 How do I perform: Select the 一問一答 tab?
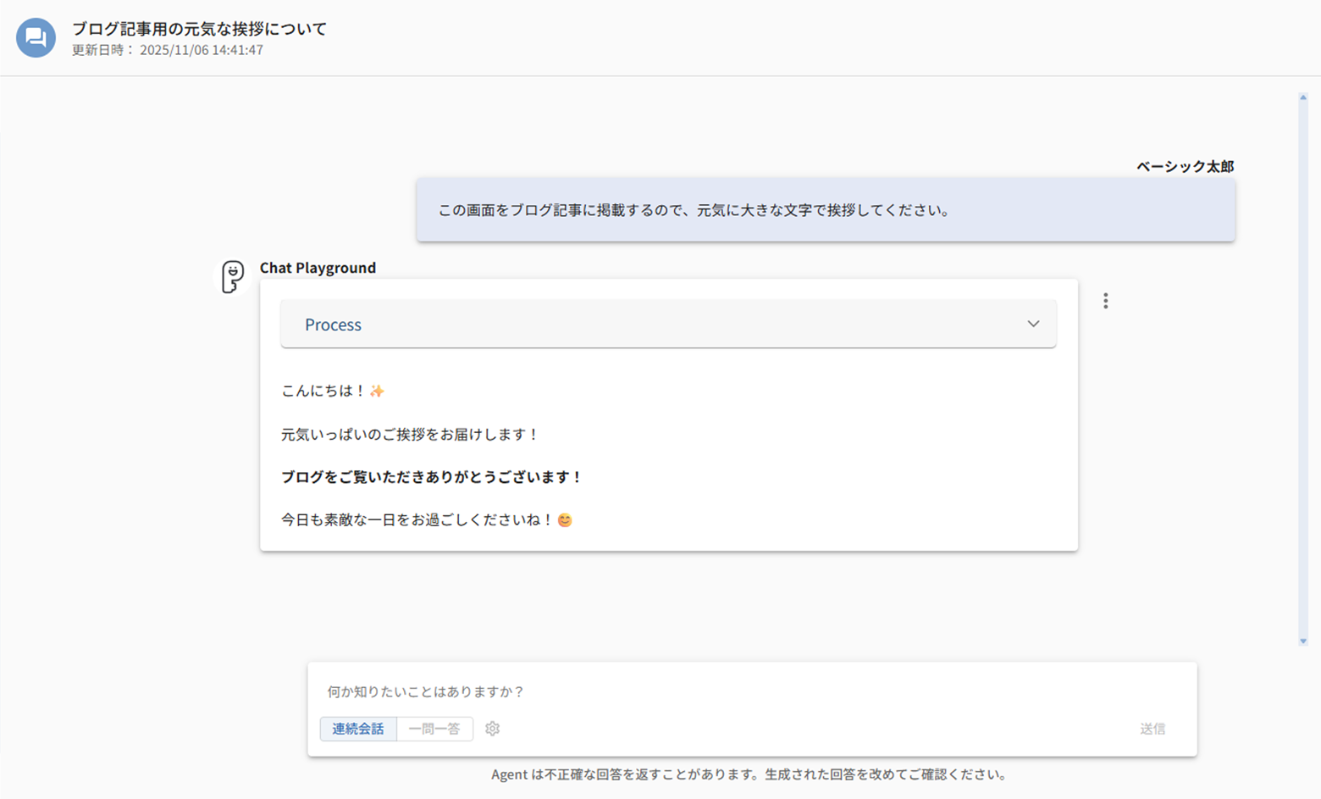tap(434, 729)
